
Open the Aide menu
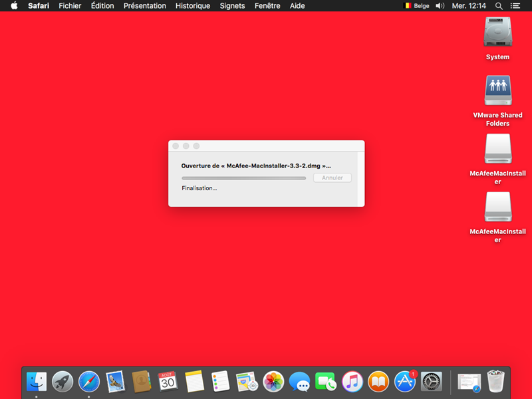(x=297, y=6)
